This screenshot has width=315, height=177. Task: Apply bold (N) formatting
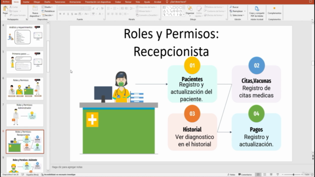tap(60, 14)
